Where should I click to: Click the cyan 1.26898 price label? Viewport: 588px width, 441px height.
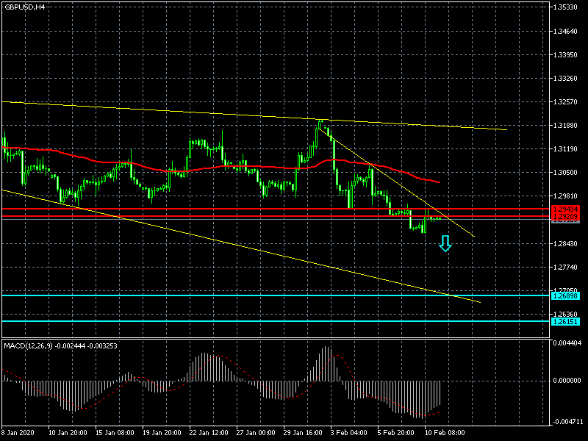565,295
